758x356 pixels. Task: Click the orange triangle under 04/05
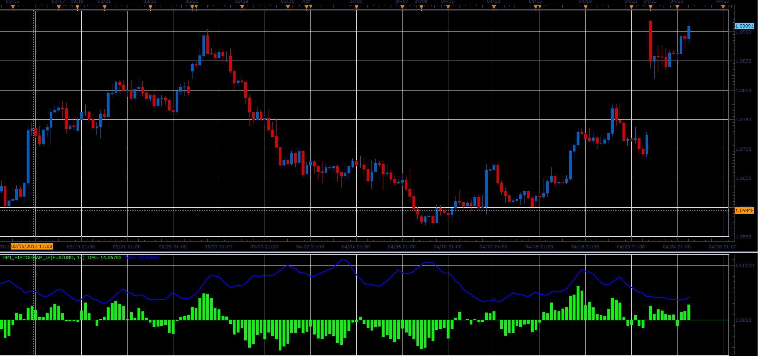pyautogui.click(x=356, y=7)
